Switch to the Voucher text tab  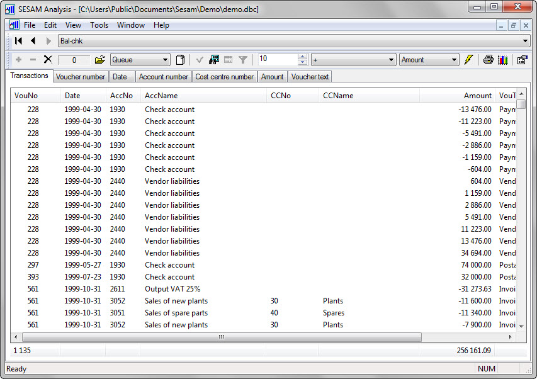pos(310,77)
